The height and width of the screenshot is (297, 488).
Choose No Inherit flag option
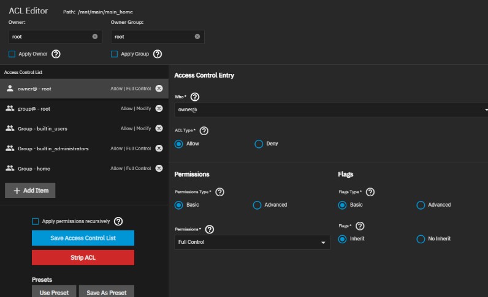(x=421, y=238)
